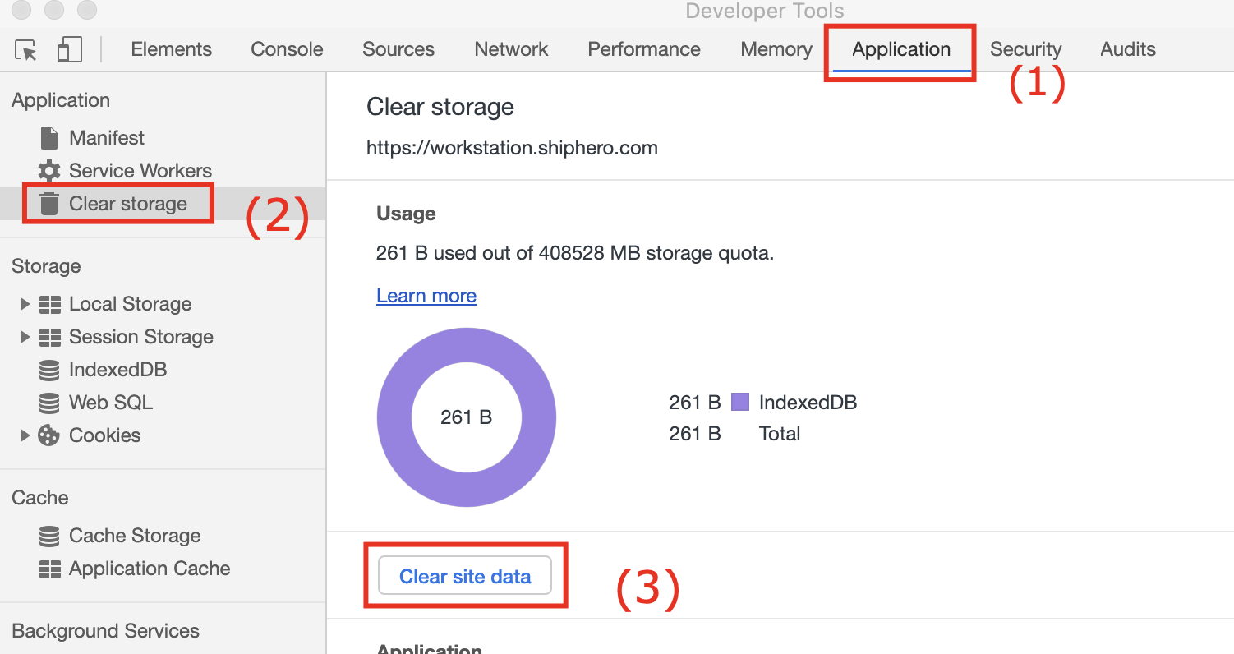Click the Manifest document icon
1234x654 pixels.
[49, 138]
